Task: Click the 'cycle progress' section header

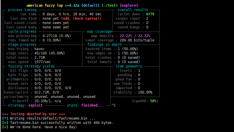Action: click(22, 32)
